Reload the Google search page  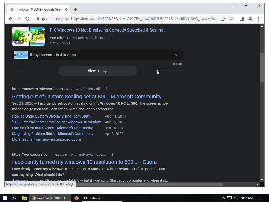tap(27, 19)
